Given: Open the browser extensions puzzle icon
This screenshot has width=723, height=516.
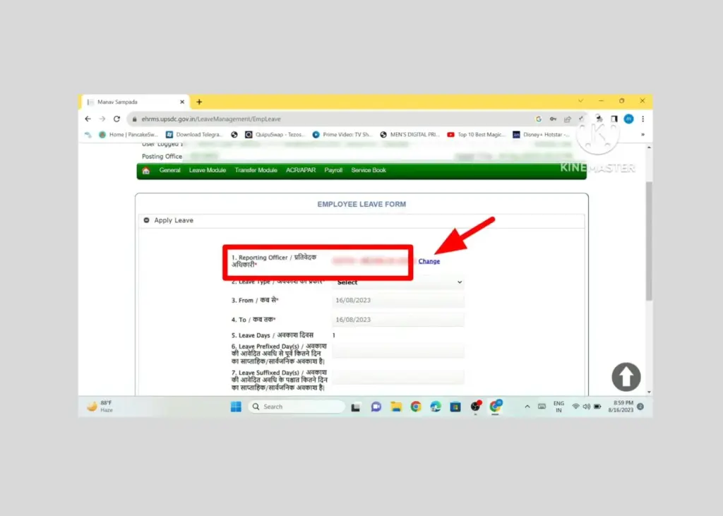Looking at the screenshot, I should [599, 119].
